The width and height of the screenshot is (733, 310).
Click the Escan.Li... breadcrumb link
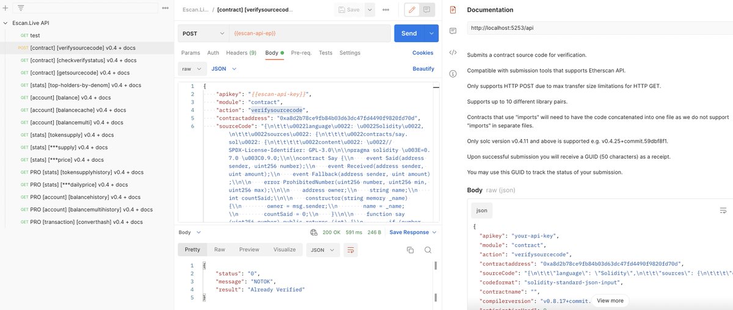pyautogui.click(x=195, y=10)
